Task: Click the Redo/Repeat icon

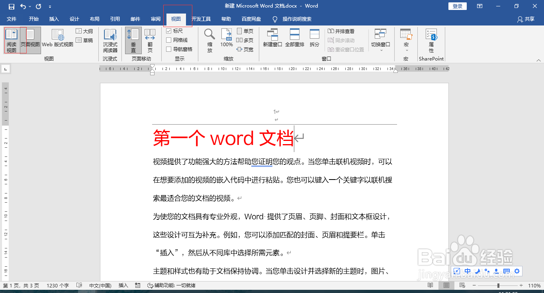Action: [x=39, y=6]
